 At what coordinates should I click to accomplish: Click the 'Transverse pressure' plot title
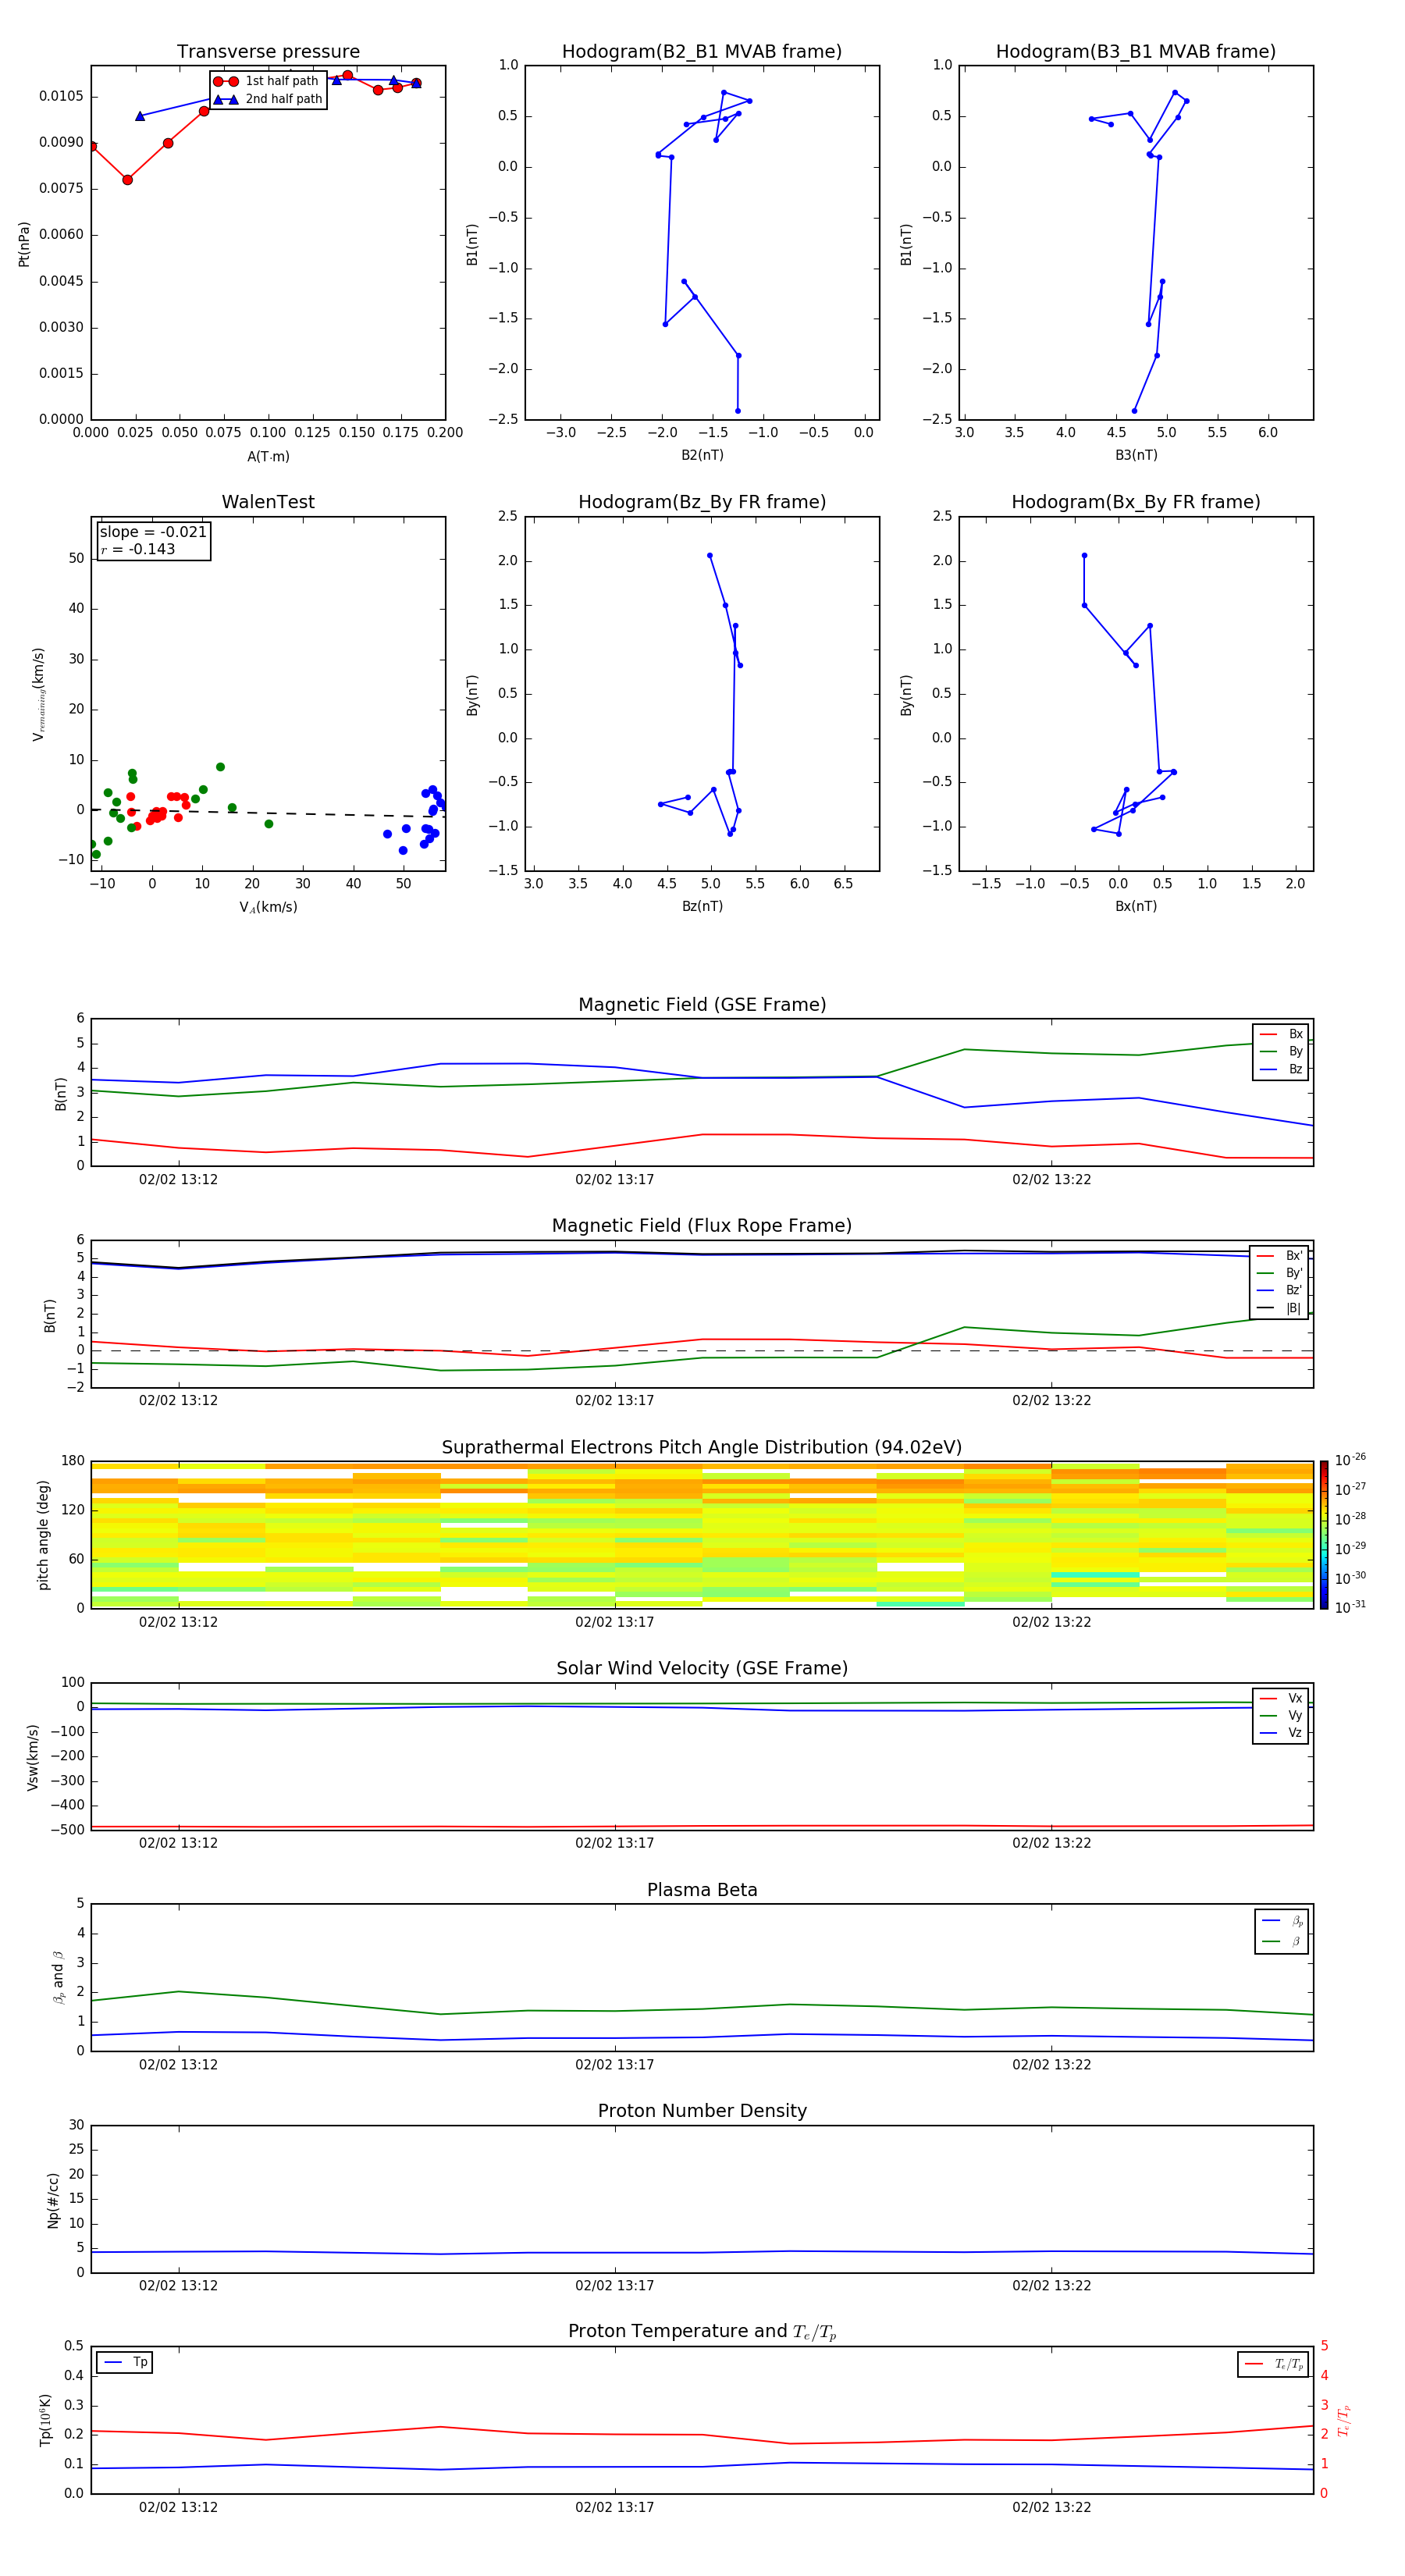[x=268, y=52]
